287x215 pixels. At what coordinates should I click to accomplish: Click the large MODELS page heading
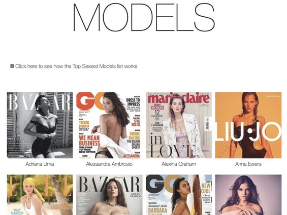144,17
